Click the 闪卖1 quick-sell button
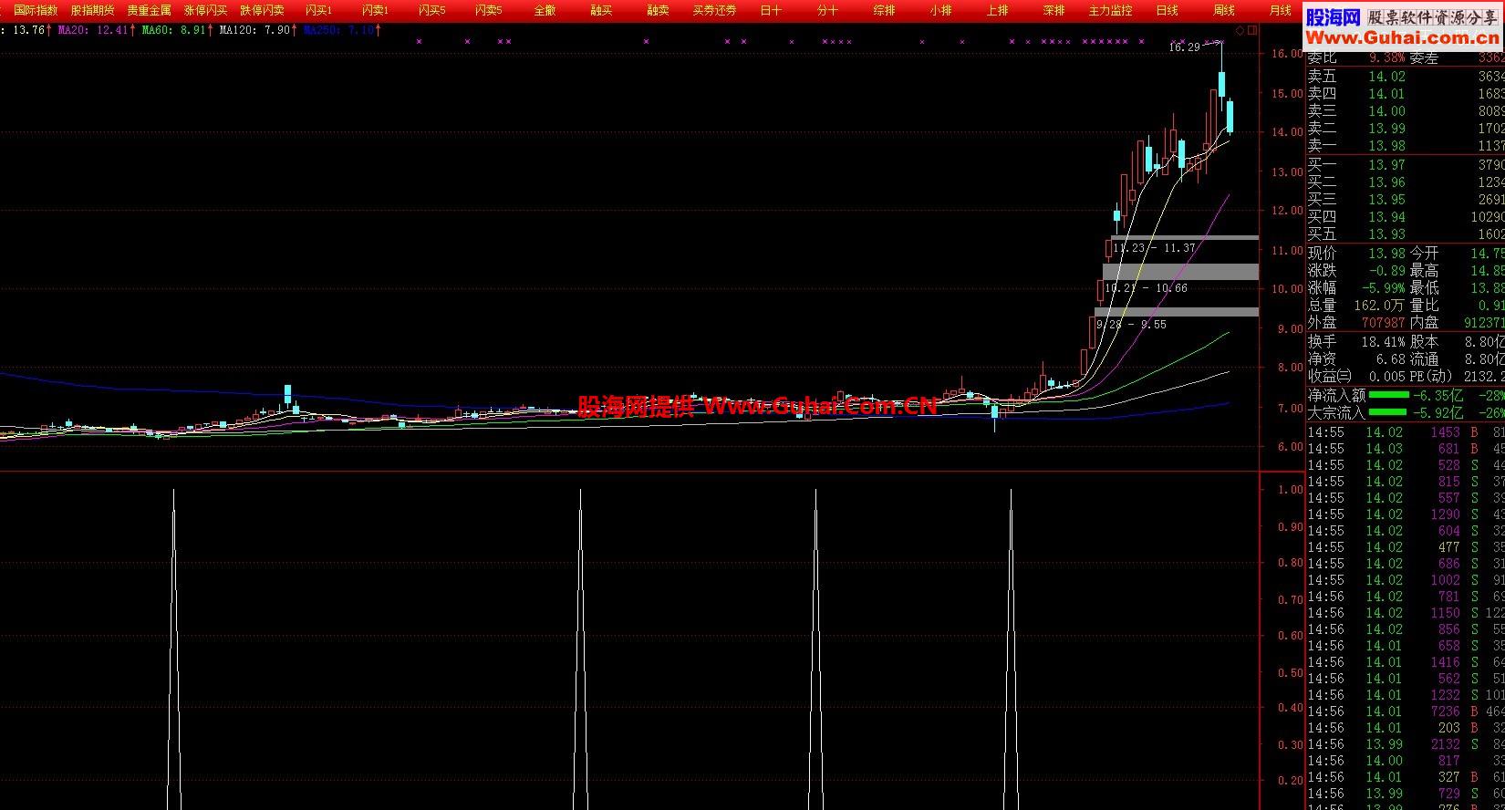The height and width of the screenshot is (810, 1505). 376,10
